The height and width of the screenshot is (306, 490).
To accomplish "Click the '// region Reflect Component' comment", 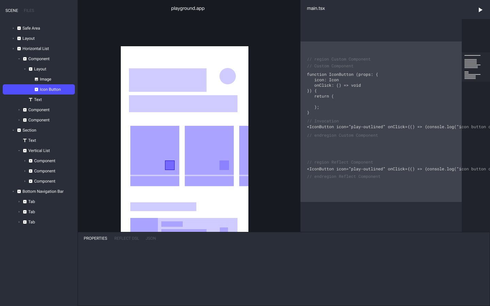I will click(x=340, y=162).
